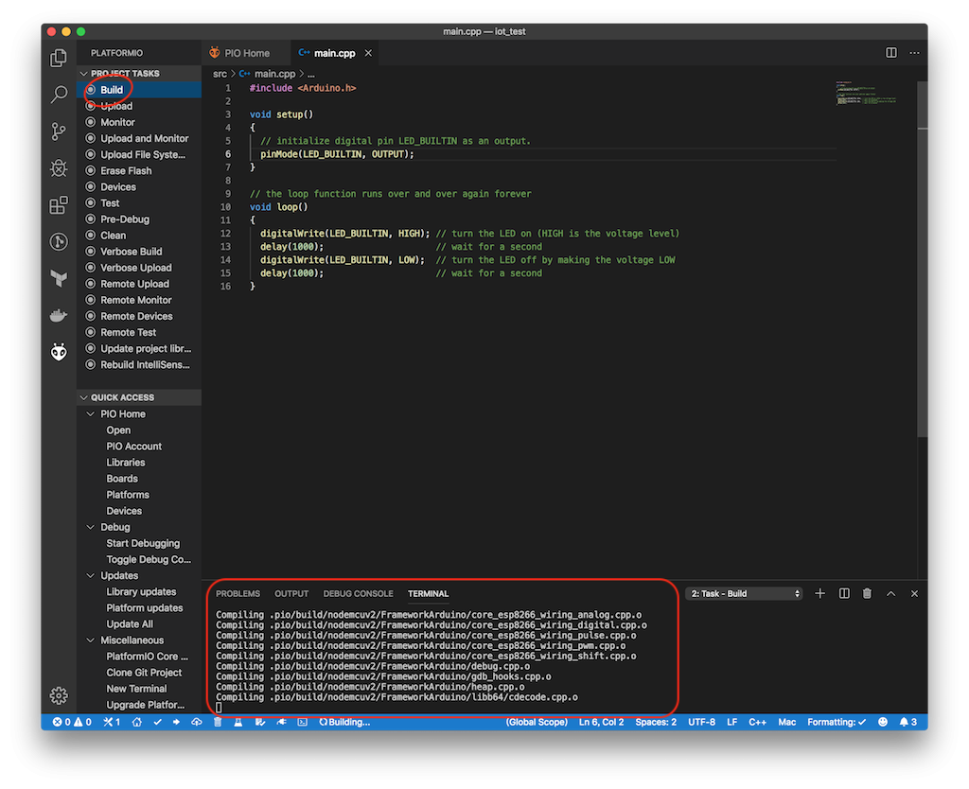Open the PlatformIO alien-head view
Viewport: 969px width, 789px height.
59,352
